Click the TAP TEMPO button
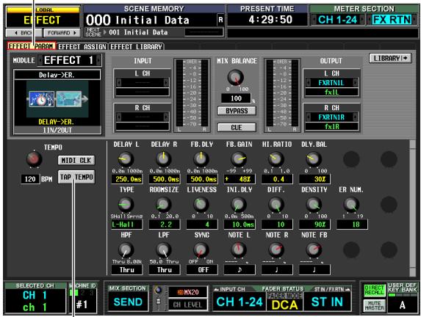 [76, 177]
